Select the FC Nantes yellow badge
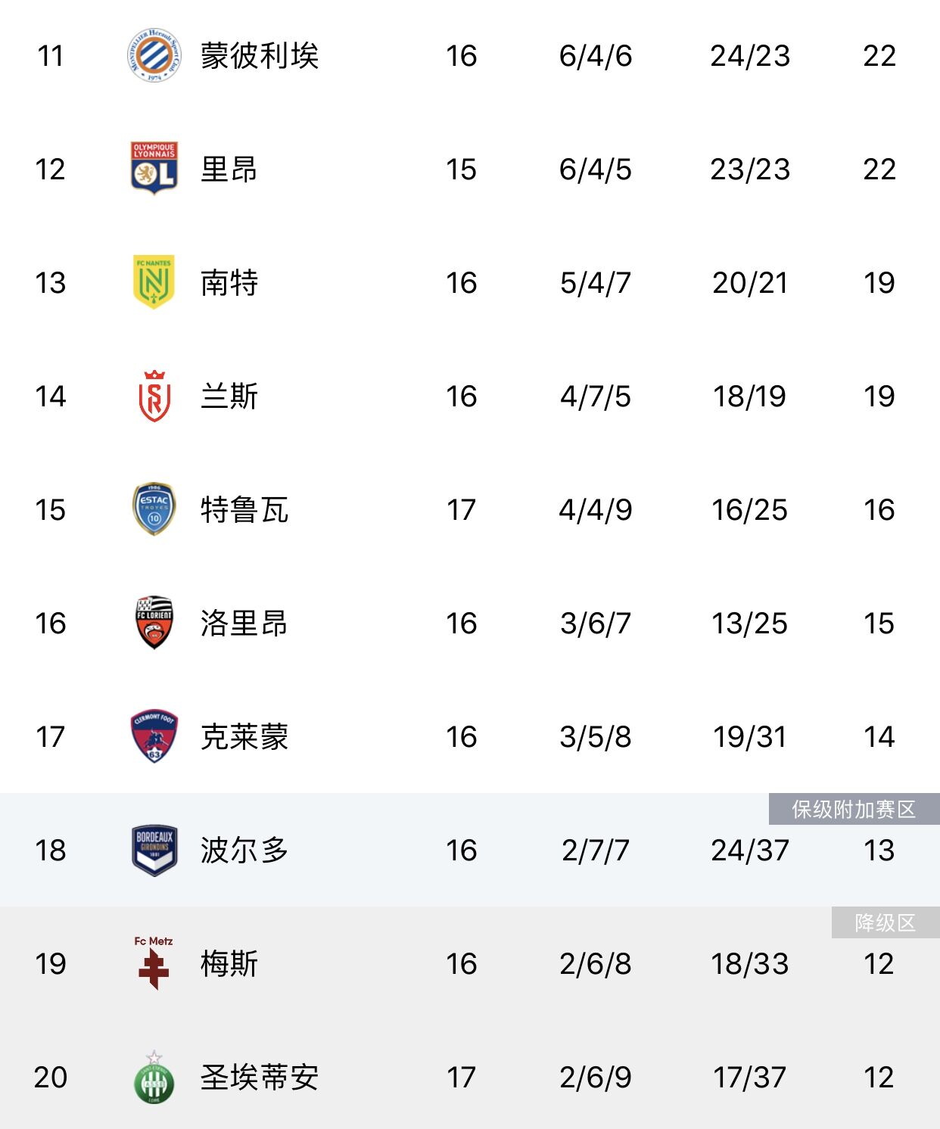Viewport: 940px width, 1129px height. [154, 281]
